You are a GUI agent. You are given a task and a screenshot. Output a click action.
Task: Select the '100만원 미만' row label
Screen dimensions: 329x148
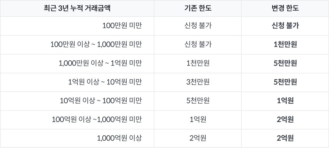pos(122,26)
